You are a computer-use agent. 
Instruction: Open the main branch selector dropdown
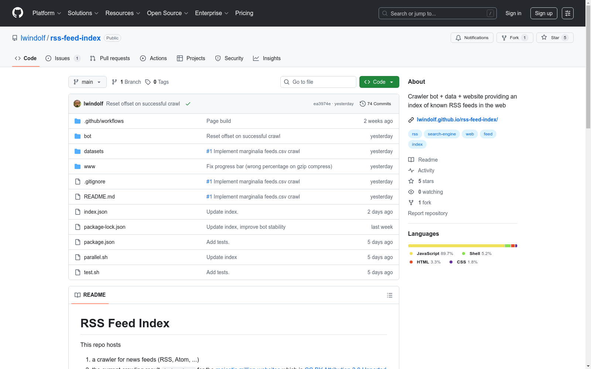point(88,82)
